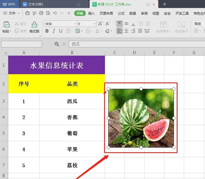Click the Print icon in quick toolbar
The height and width of the screenshot is (179, 205).
(x=41, y=13)
